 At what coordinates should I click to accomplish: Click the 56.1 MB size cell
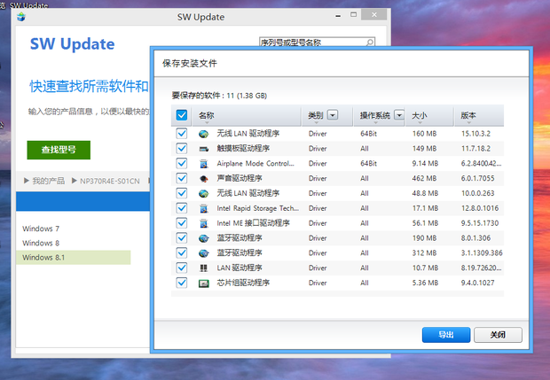(x=425, y=223)
